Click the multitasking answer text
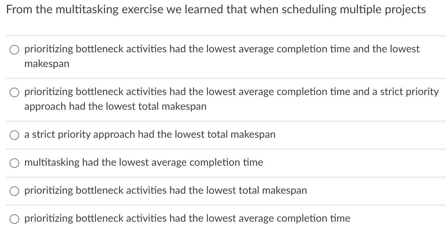The height and width of the screenshot is (232, 446). click(x=143, y=163)
